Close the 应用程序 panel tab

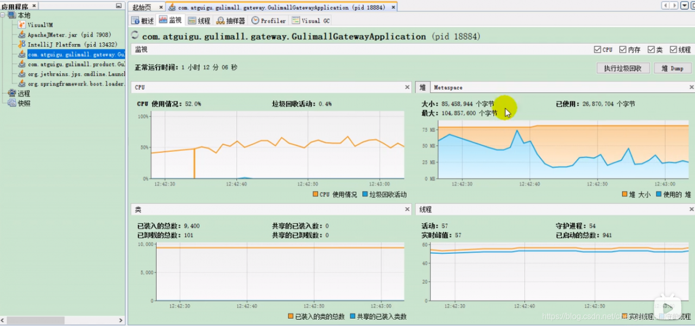[x=34, y=5]
